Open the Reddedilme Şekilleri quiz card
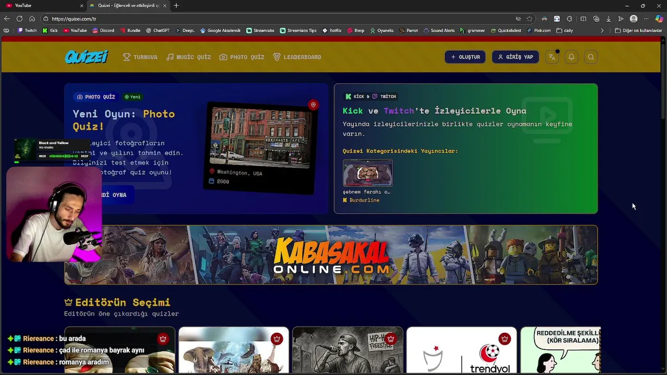This screenshot has width=667, height=375. [561, 350]
